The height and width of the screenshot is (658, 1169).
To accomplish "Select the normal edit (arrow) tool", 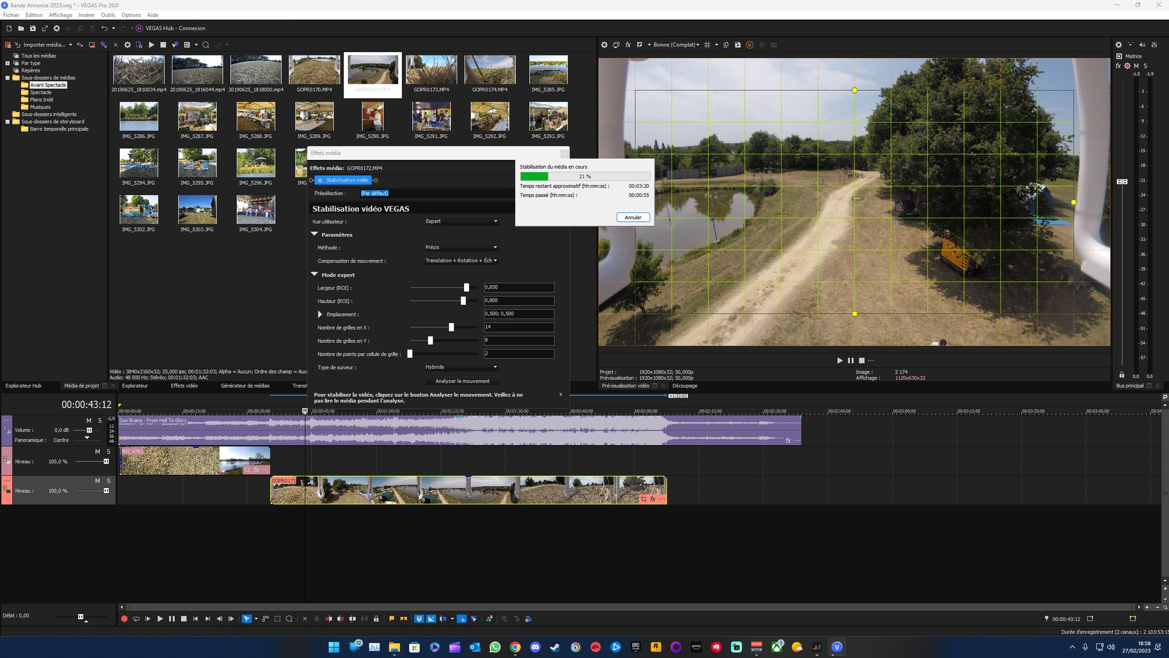I will click(247, 619).
